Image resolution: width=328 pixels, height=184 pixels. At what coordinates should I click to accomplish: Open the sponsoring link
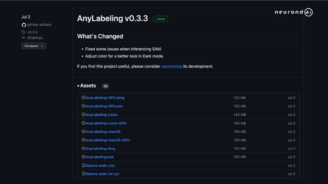point(171,66)
